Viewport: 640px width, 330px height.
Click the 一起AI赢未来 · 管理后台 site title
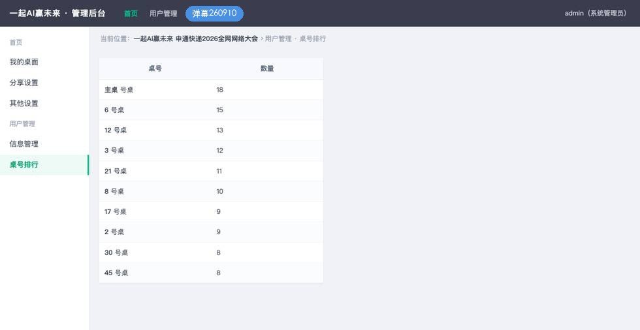[57, 14]
